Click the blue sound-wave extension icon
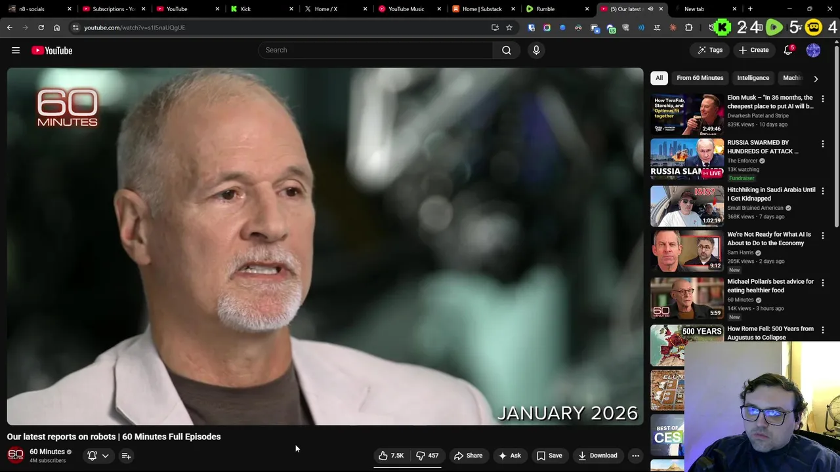 pos(641,28)
